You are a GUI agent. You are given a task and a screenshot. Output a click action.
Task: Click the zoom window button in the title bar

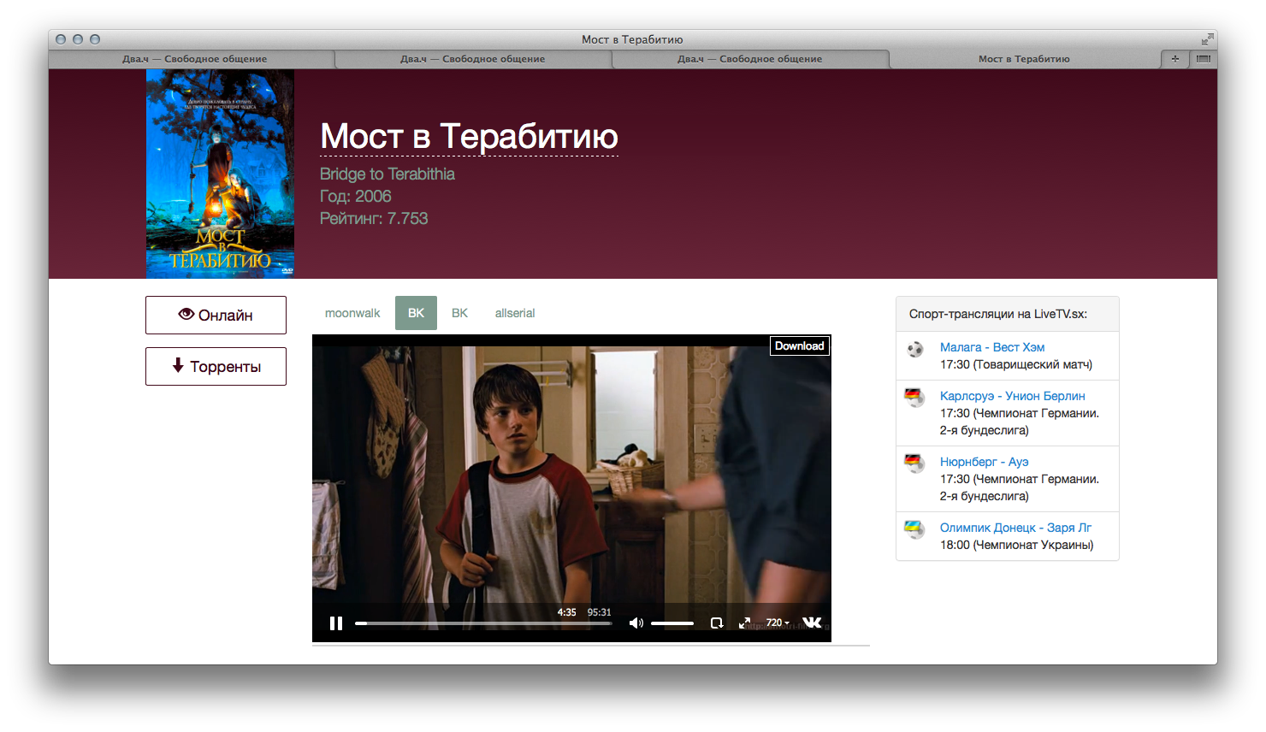95,39
